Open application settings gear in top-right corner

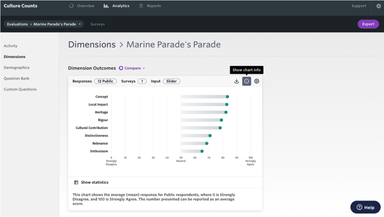(378, 6)
